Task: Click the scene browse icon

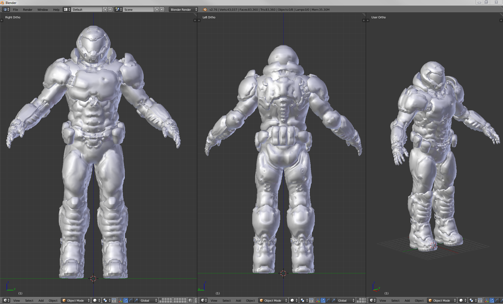Action: point(118,9)
